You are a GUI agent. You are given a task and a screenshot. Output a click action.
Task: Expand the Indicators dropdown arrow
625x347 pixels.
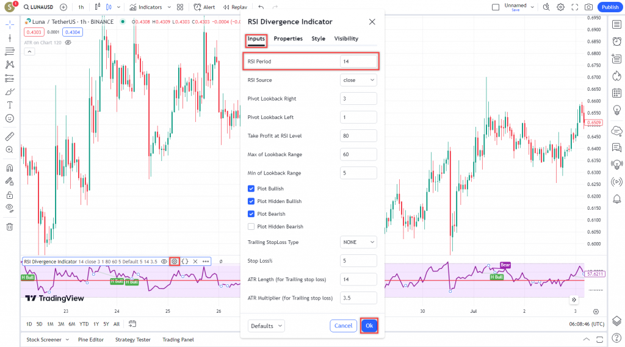[169, 7]
